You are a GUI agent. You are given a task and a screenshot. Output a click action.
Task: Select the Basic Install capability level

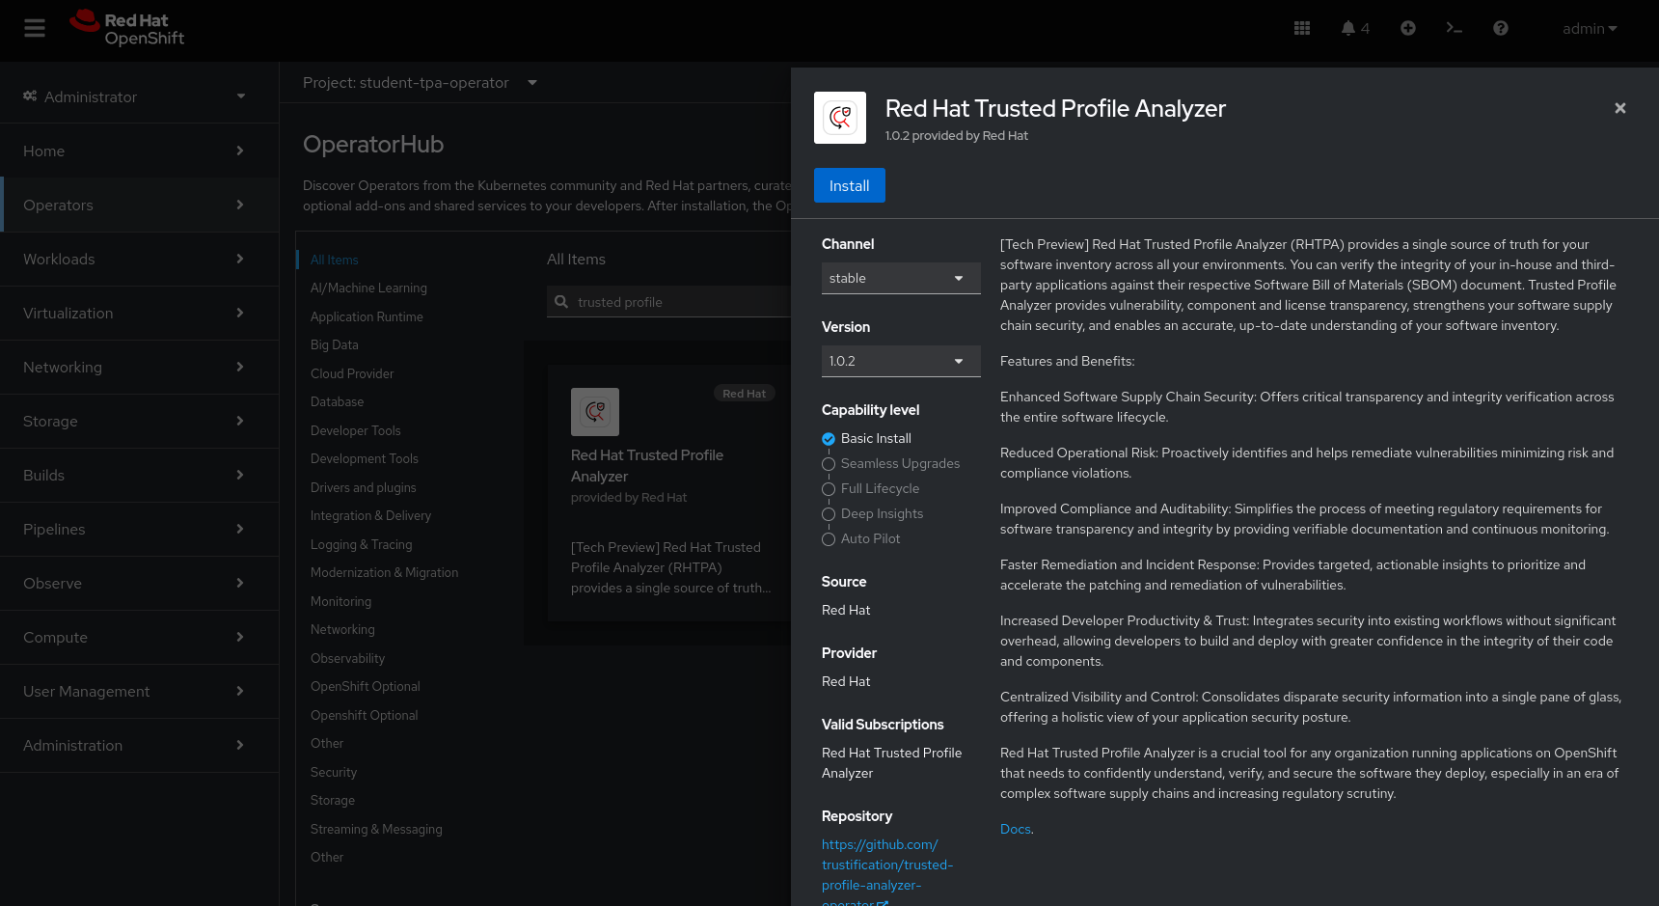(x=829, y=439)
